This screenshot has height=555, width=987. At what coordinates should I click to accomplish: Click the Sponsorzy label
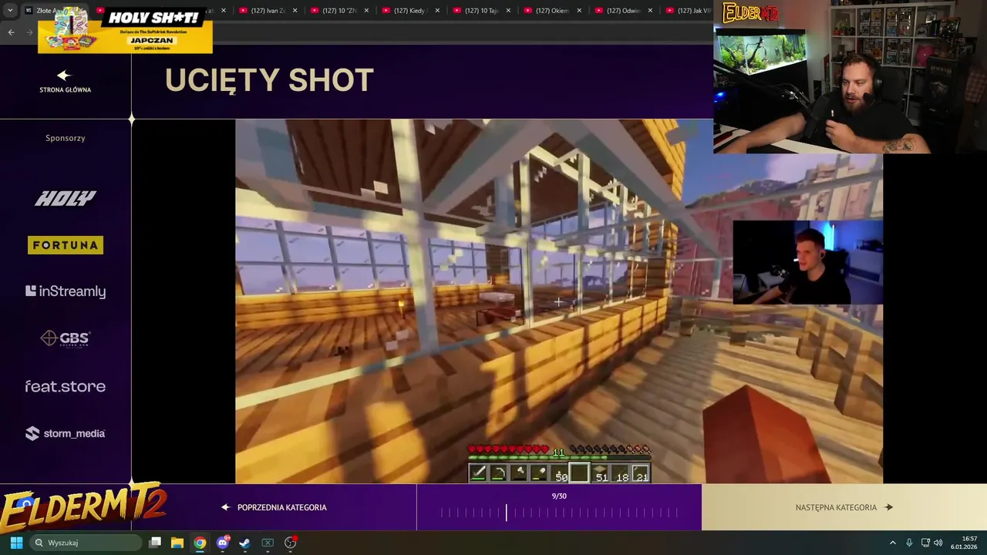point(66,138)
